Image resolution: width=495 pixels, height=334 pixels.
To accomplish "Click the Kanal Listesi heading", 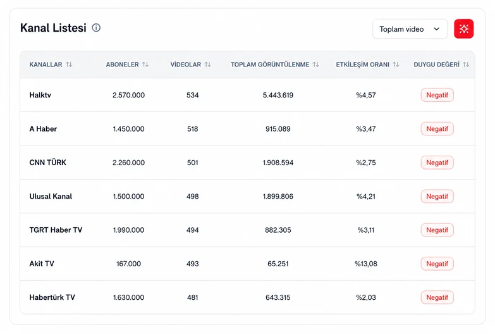I will pos(53,28).
